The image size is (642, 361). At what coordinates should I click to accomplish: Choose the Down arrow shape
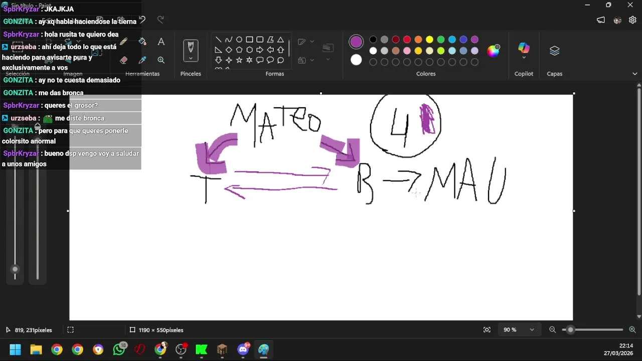[x=218, y=60]
